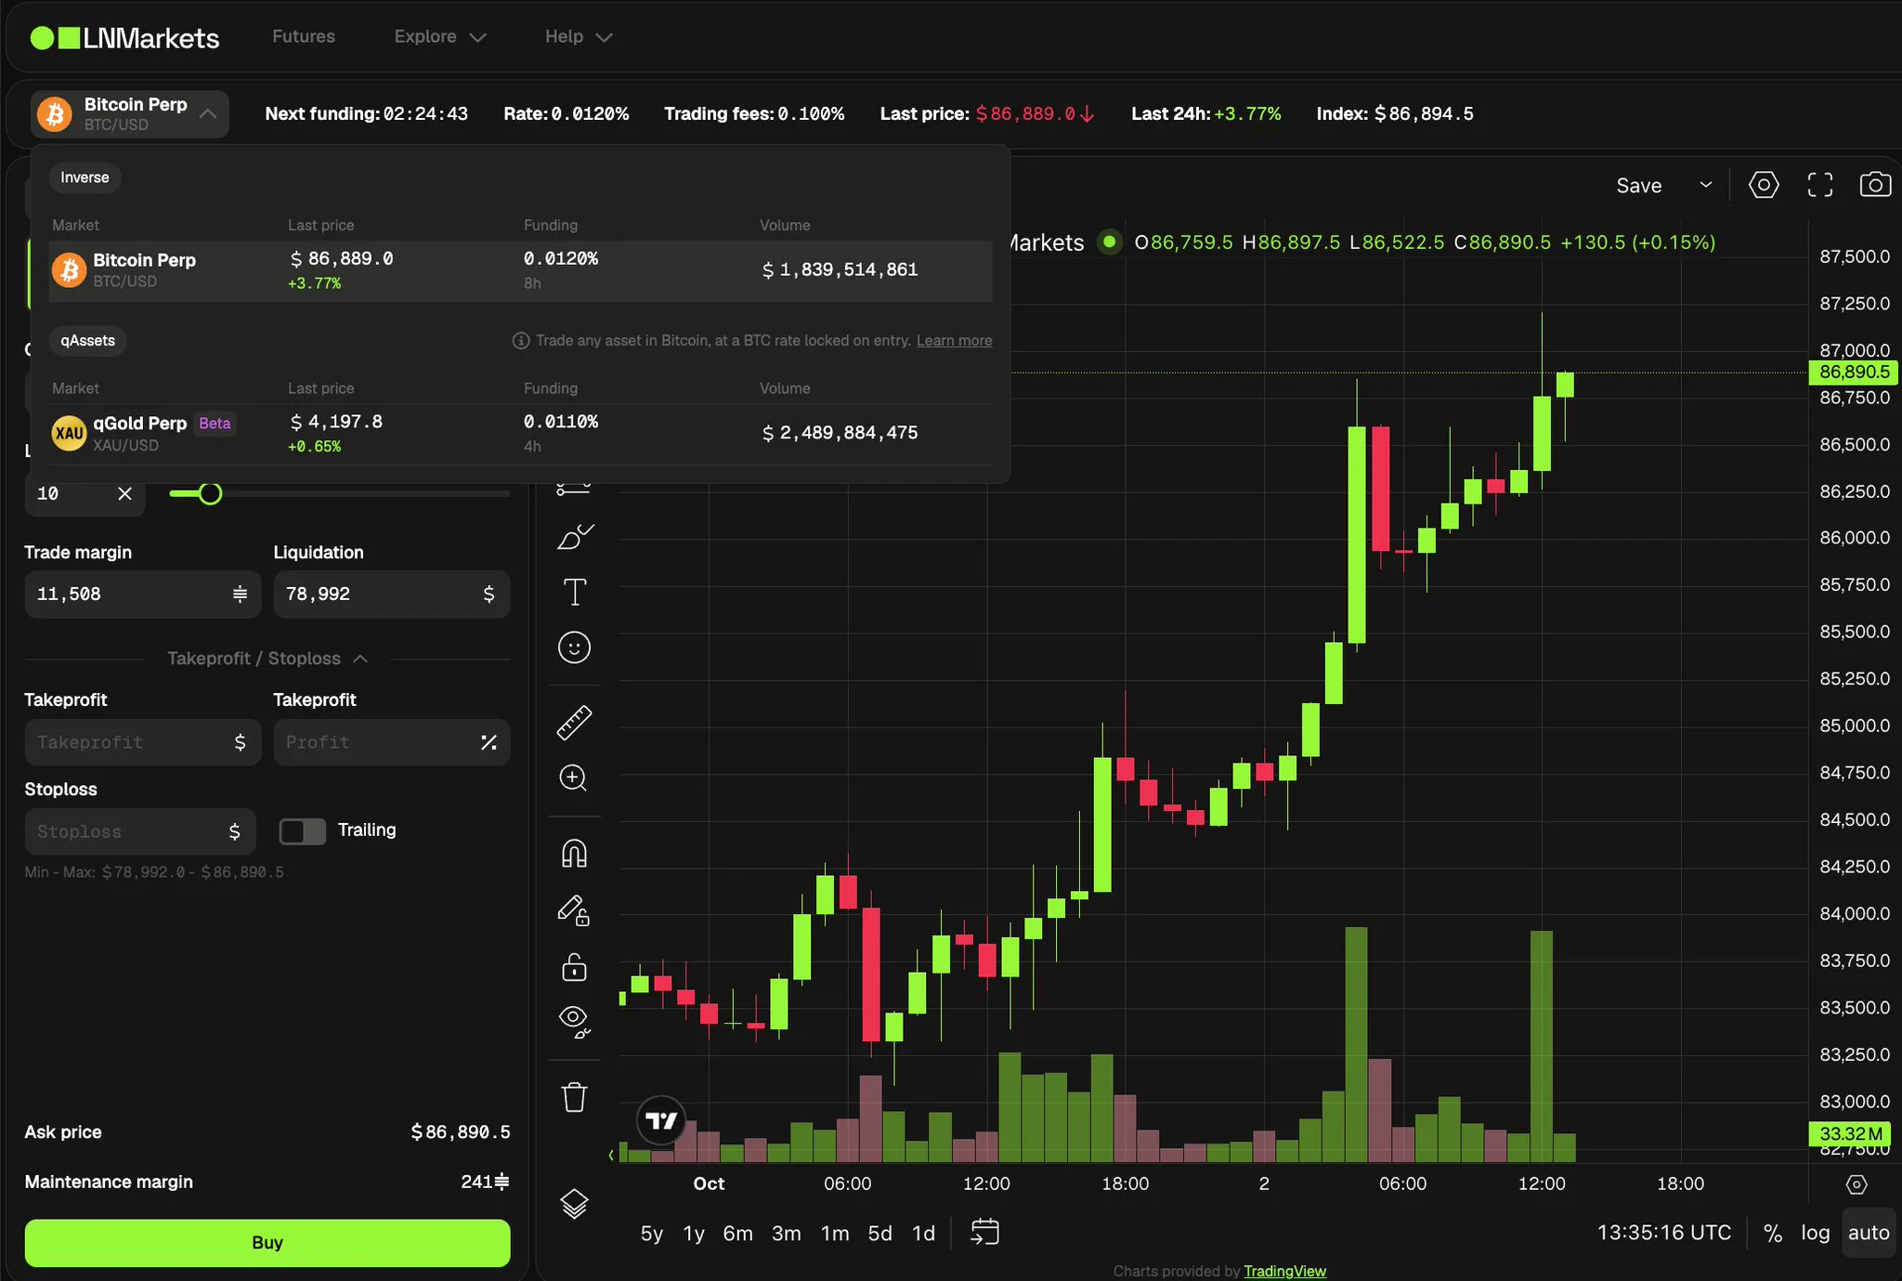Open the Futures page
Screen dimensions: 1902x1281
(x=304, y=37)
